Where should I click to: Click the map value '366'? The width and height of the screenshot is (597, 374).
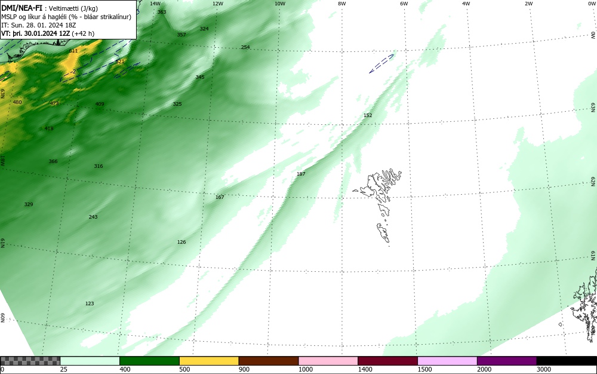point(53,161)
